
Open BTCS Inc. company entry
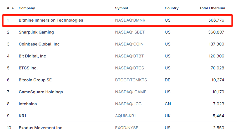(28, 68)
